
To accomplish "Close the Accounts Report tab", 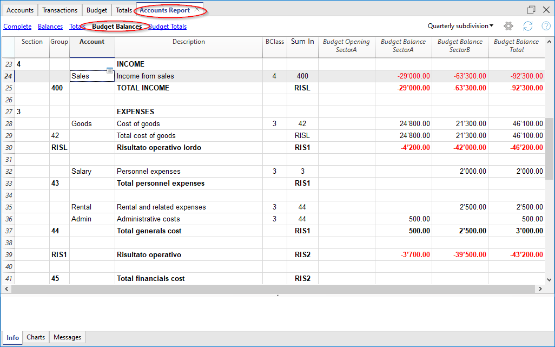I will pos(197,10).
